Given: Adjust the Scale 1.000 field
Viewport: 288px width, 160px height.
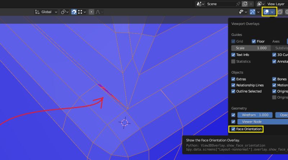Looking at the screenshot, I should (x=251, y=48).
